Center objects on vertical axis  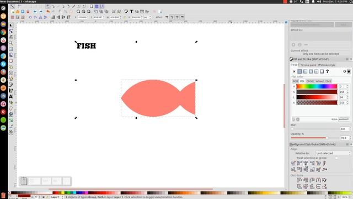306,163
